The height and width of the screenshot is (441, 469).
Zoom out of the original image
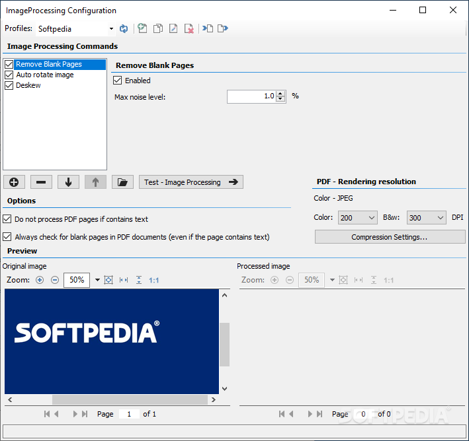tap(55, 280)
